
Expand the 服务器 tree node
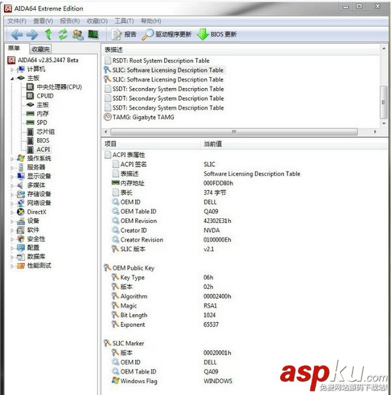click(12, 168)
